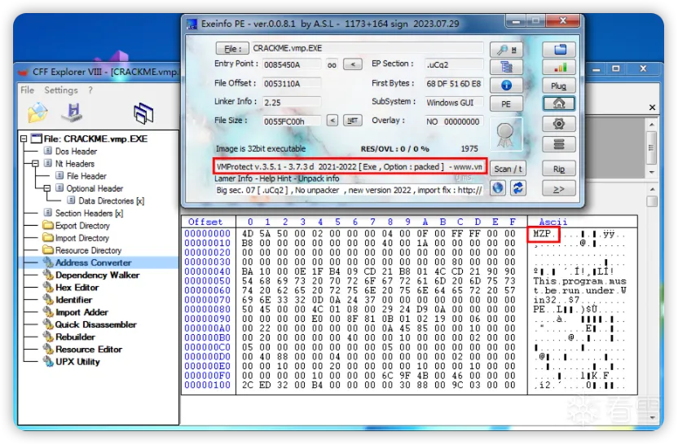This screenshot has width=678, height=445.
Task: Click the File Offset field 0053110A
Action: [292, 83]
